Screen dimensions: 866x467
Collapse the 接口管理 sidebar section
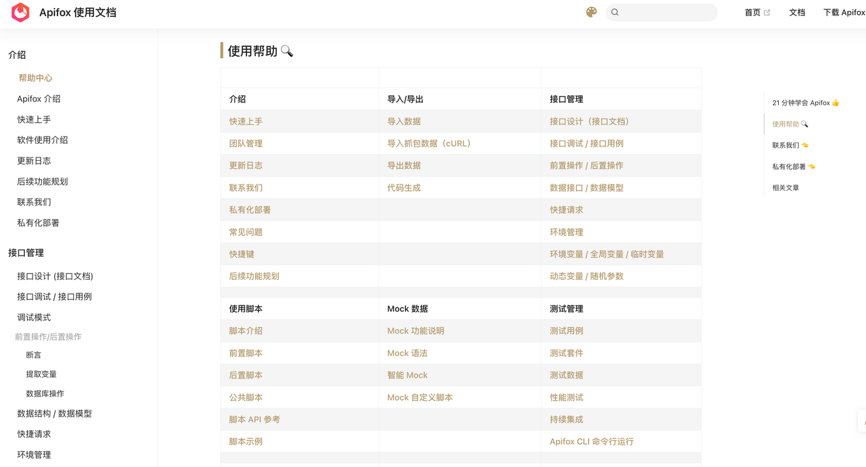pyautogui.click(x=26, y=253)
